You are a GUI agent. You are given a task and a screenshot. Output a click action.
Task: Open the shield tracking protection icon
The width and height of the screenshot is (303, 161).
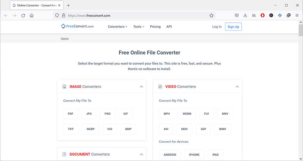(57, 16)
